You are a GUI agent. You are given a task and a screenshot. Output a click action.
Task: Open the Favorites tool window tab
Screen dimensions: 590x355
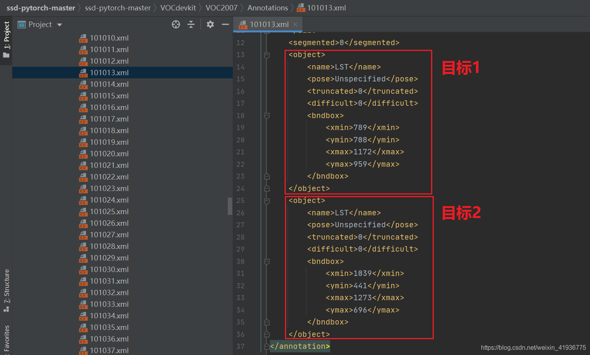point(6,340)
